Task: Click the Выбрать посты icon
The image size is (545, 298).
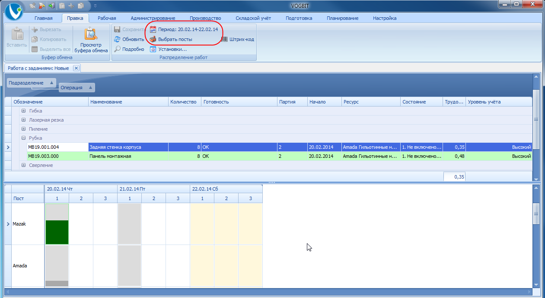Action: (153, 39)
